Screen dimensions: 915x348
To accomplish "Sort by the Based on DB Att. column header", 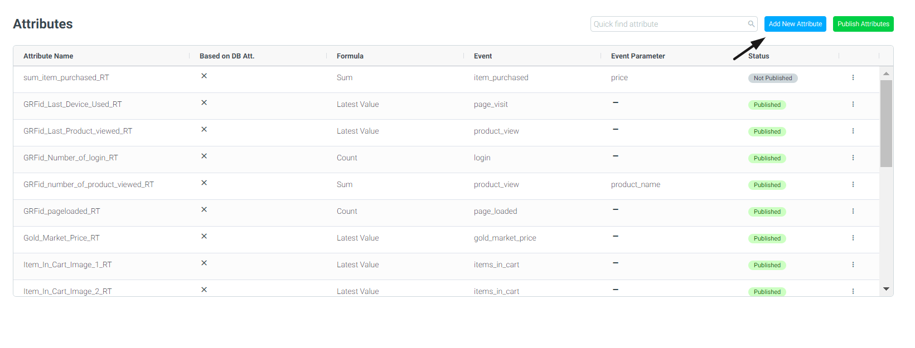I will point(227,56).
